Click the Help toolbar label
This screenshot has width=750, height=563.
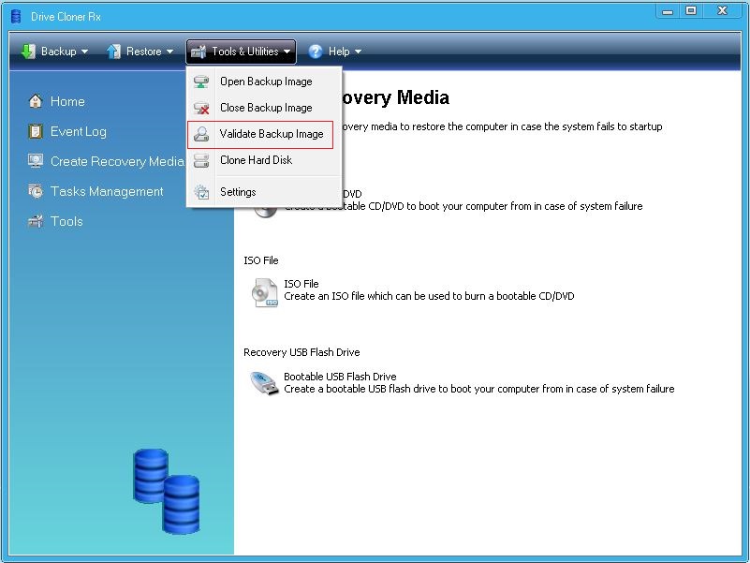coord(339,52)
